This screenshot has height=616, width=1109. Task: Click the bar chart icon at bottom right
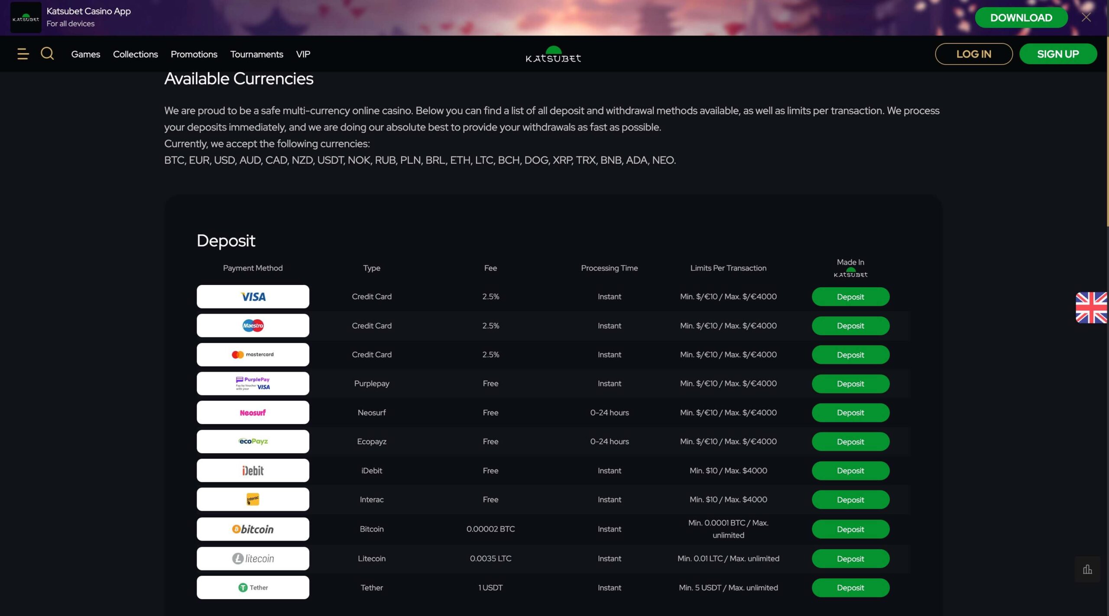click(x=1087, y=569)
